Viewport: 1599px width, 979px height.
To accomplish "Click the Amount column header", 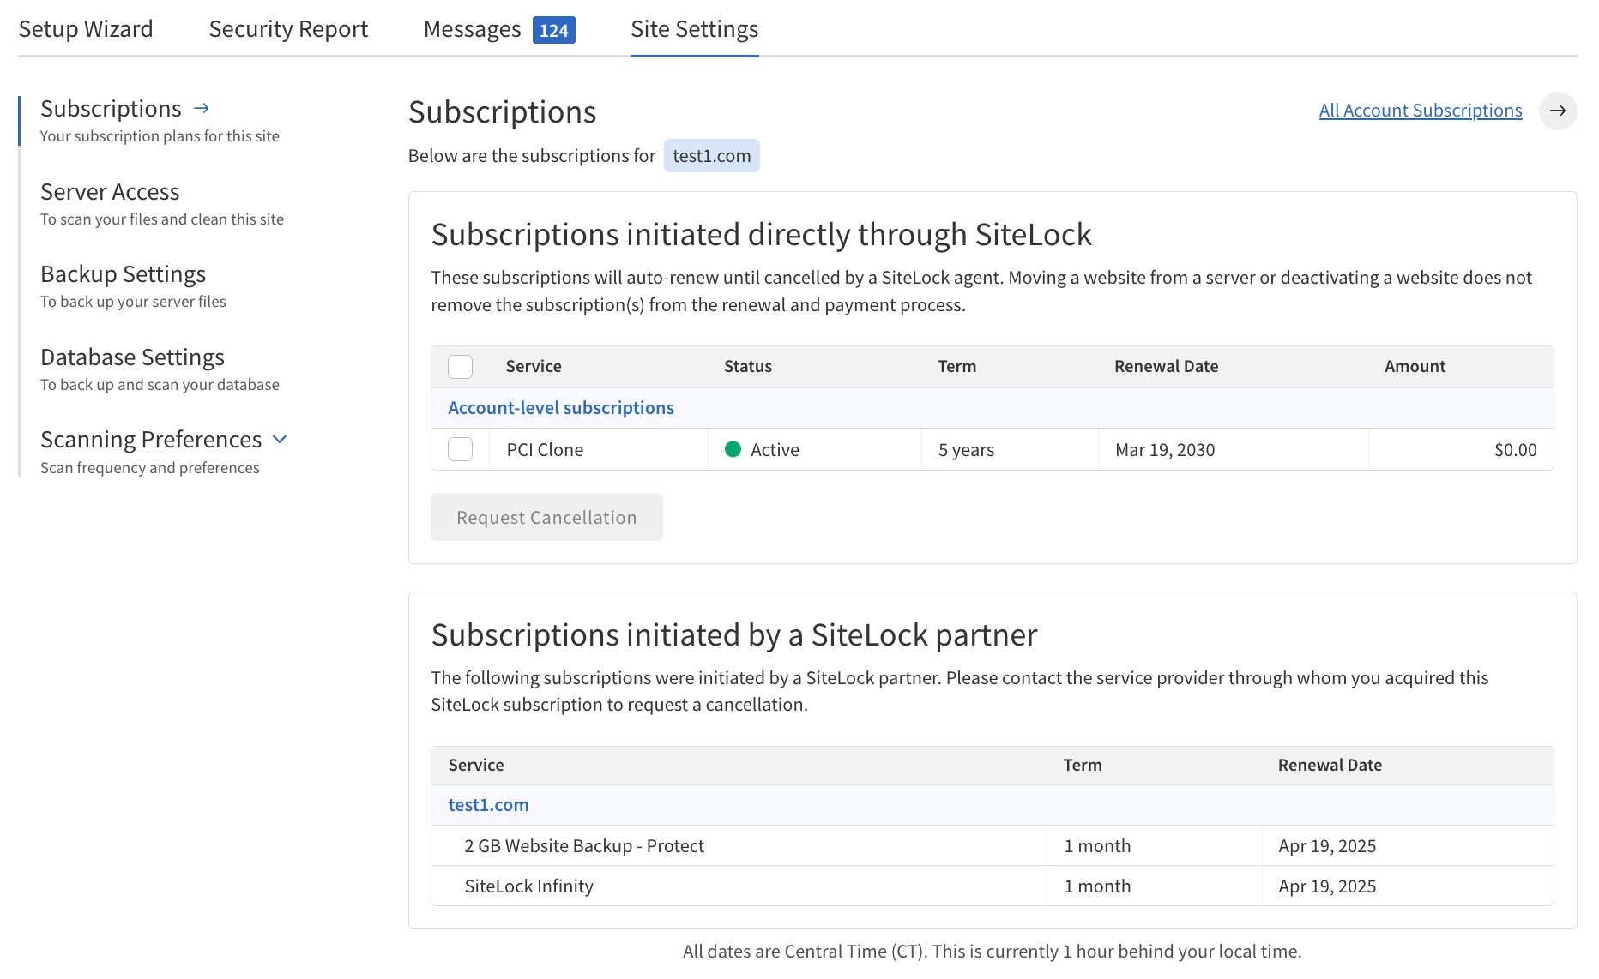I will pyautogui.click(x=1415, y=366).
